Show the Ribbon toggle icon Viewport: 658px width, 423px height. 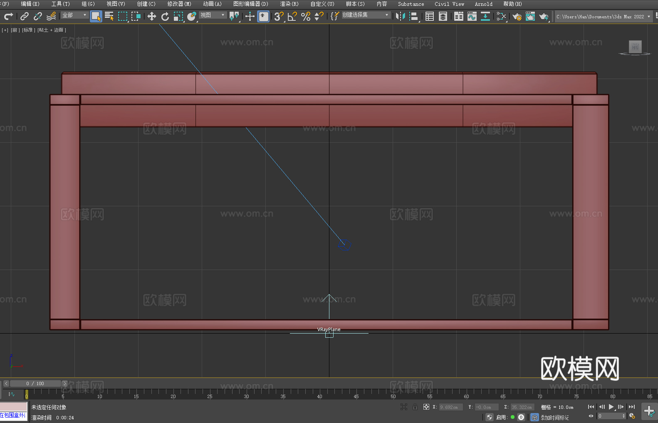coord(459,16)
